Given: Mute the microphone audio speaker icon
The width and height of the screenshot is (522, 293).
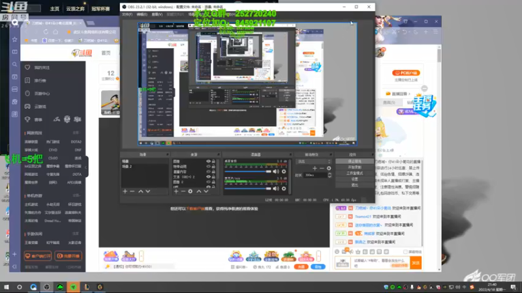Looking at the screenshot, I should 276,188.
